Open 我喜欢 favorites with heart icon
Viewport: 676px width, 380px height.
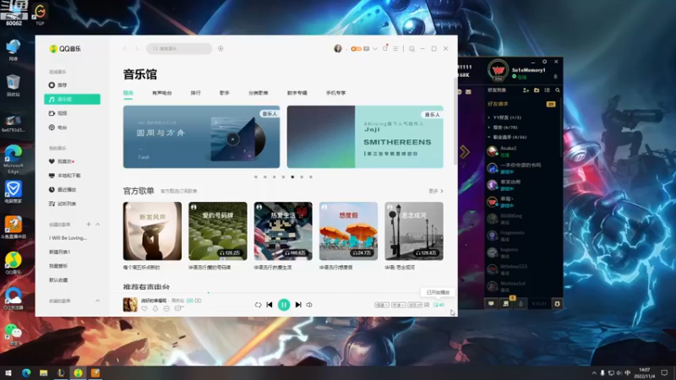click(x=72, y=161)
